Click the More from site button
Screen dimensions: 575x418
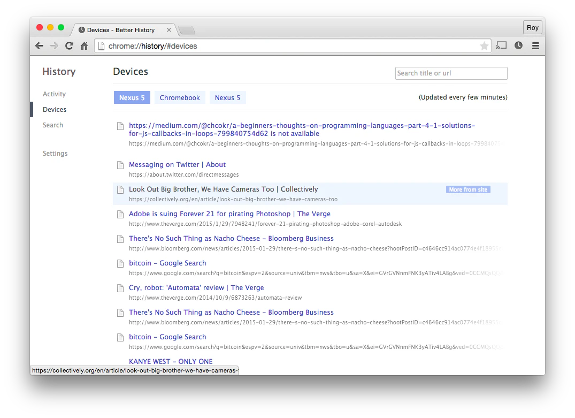468,190
